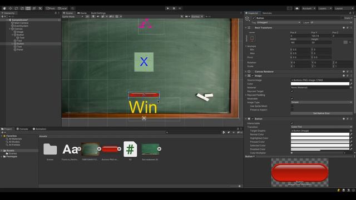Click the Image Color swatch
This screenshot has width=356, height=200.
coord(320,84)
